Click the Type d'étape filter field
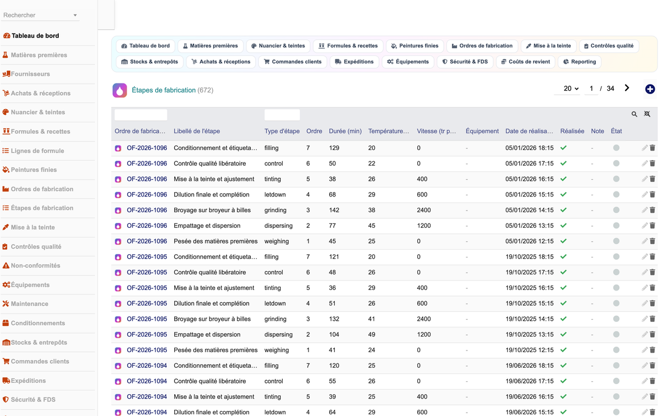 click(x=282, y=115)
